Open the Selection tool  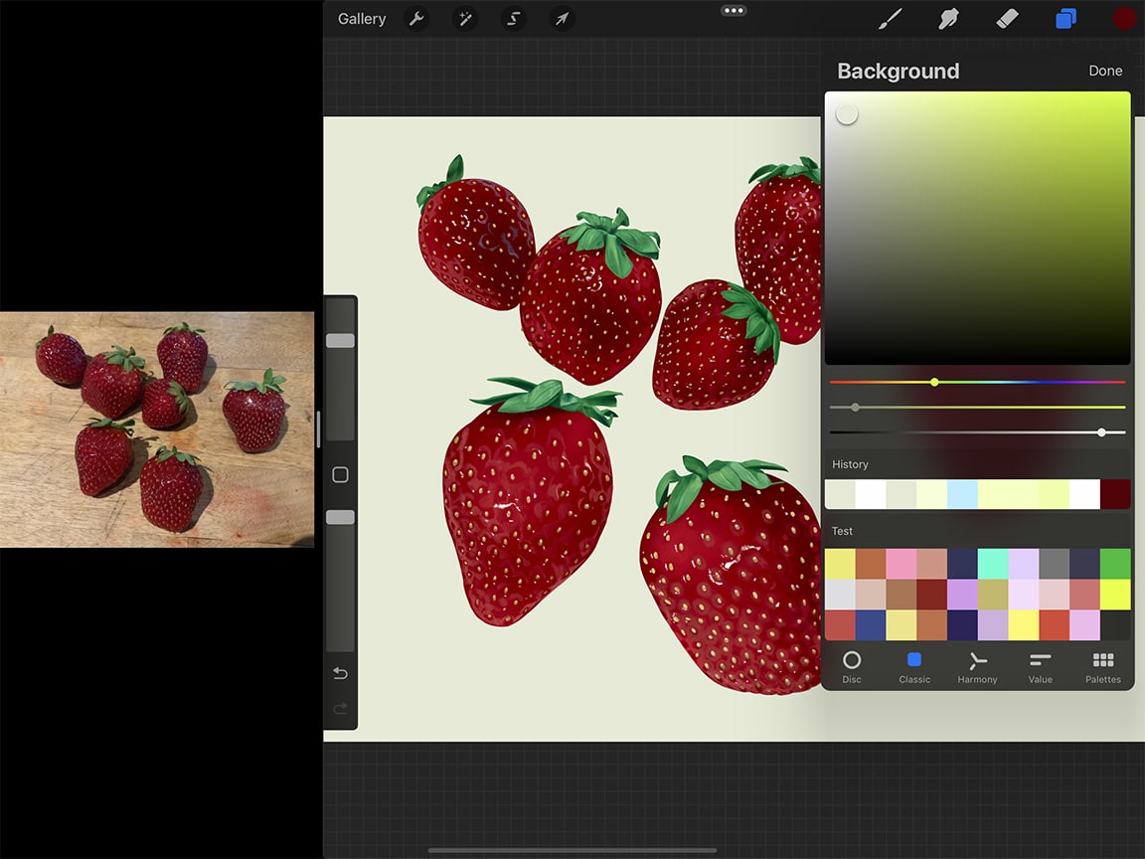[x=513, y=18]
